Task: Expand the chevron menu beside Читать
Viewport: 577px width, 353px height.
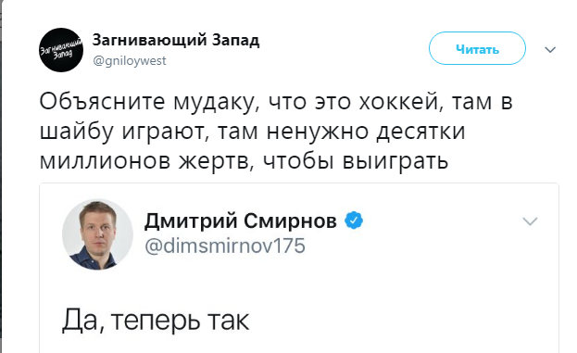Action: (550, 49)
